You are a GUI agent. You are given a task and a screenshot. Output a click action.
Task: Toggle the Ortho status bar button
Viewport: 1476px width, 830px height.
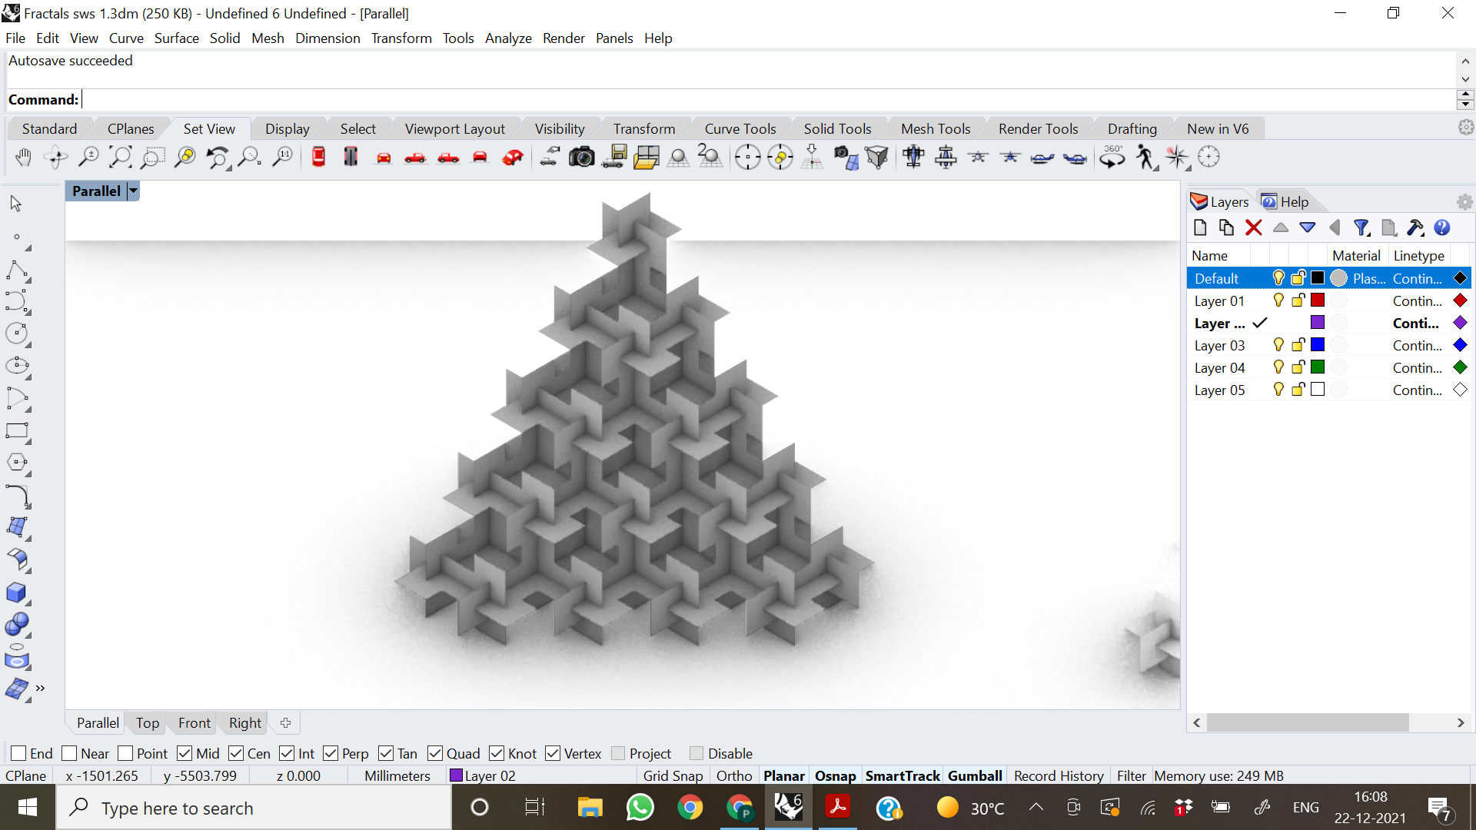733,775
